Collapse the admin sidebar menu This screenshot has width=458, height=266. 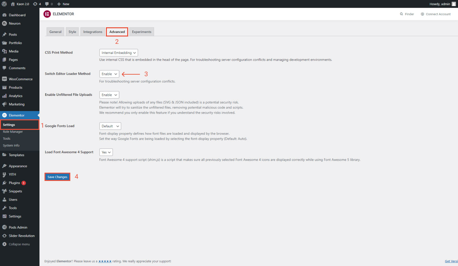pos(20,244)
